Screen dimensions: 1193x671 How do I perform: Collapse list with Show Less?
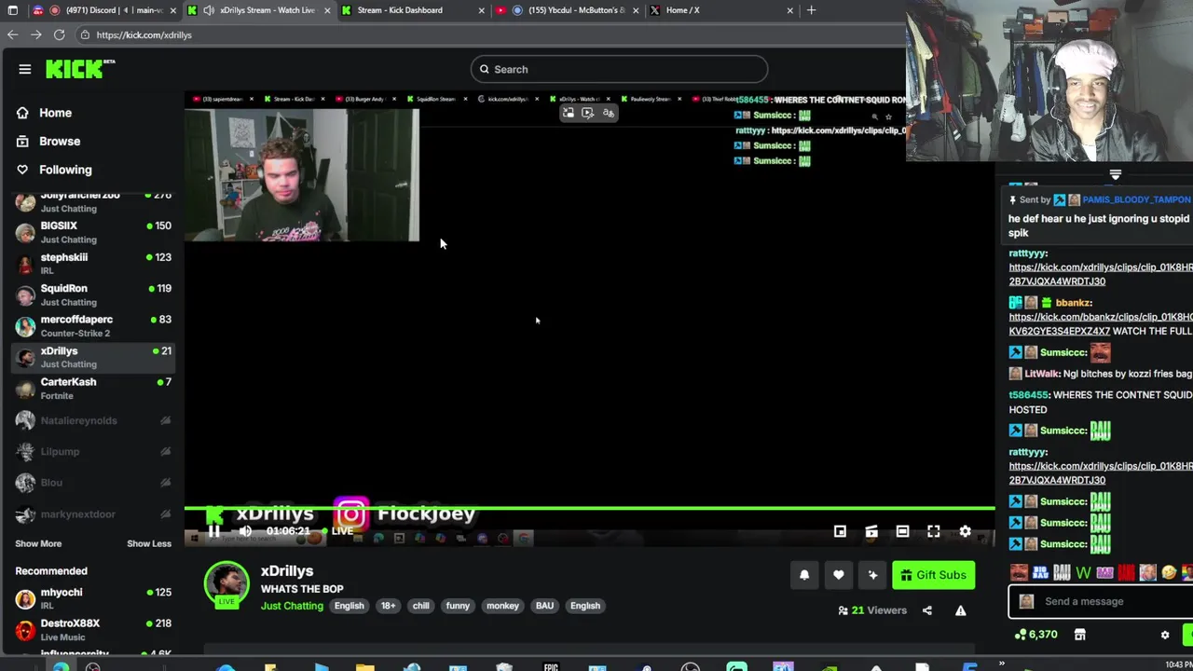coord(149,543)
